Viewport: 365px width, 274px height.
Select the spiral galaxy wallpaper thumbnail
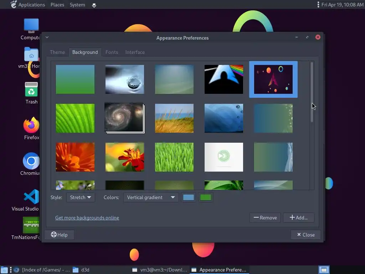124,118
